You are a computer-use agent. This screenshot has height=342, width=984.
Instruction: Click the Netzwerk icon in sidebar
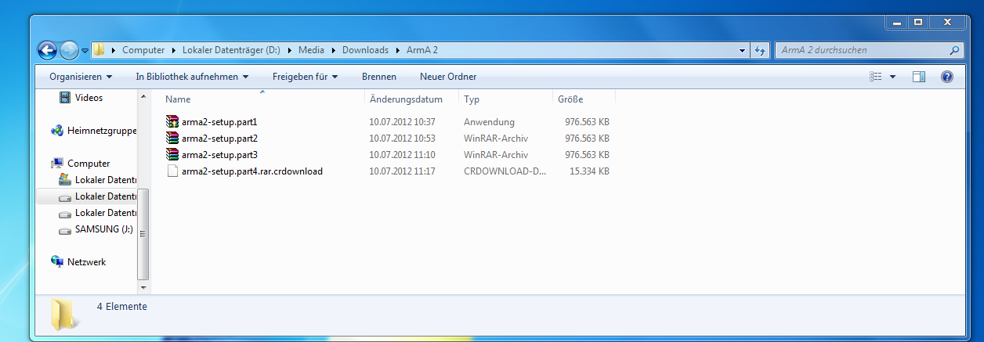click(56, 261)
